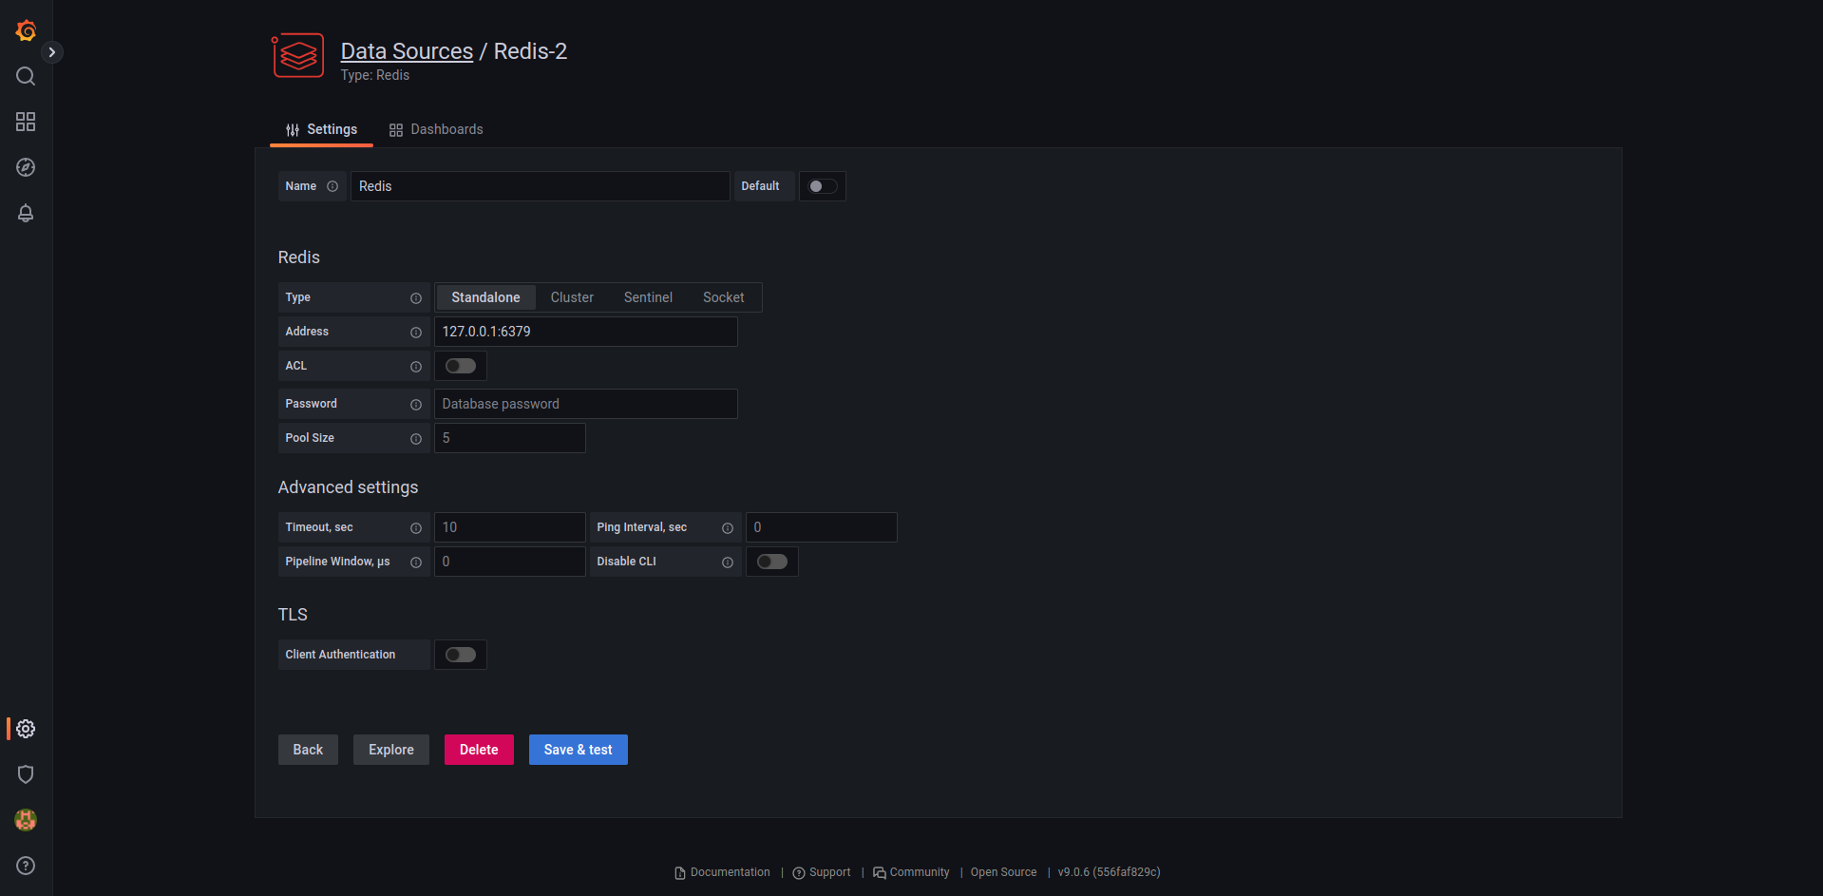The height and width of the screenshot is (896, 1823).
Task: Click the Back button
Action: point(308,750)
